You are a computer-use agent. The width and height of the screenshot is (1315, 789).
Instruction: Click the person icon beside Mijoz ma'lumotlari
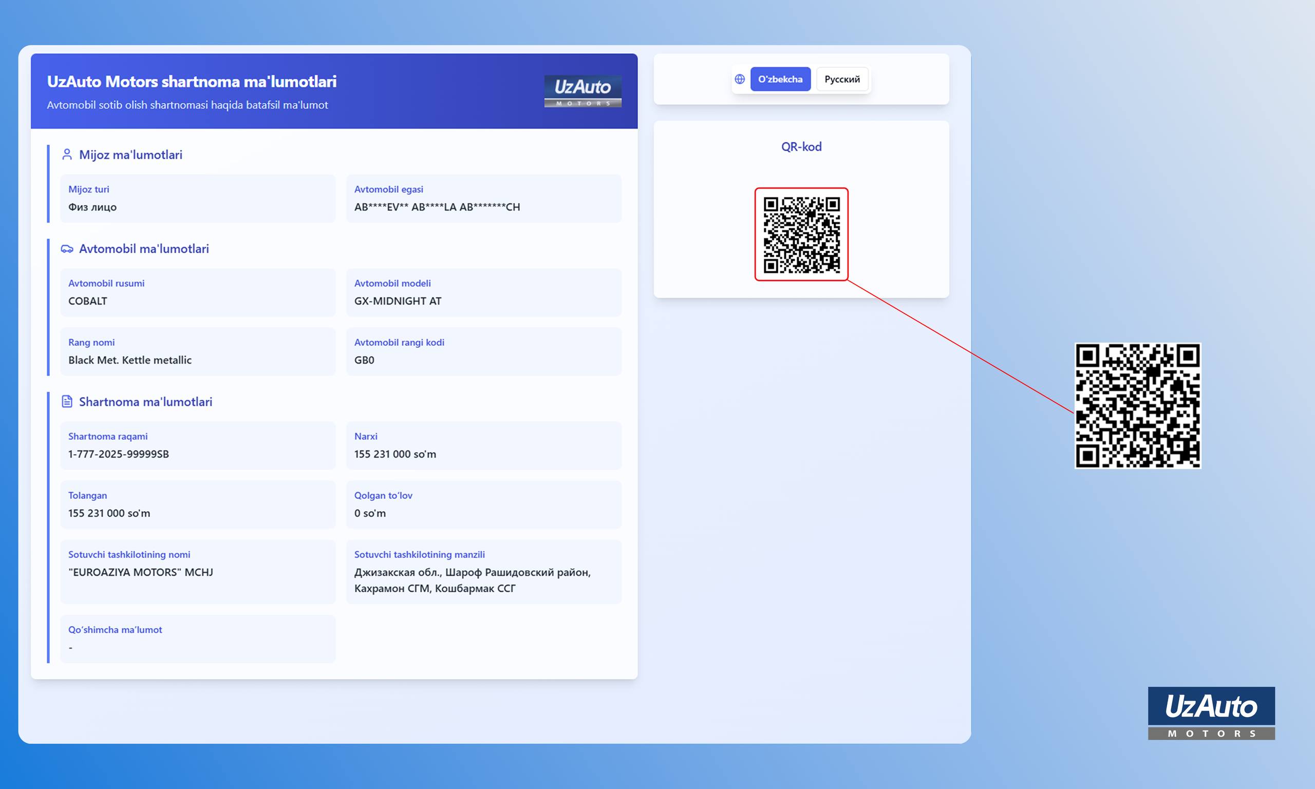67,155
